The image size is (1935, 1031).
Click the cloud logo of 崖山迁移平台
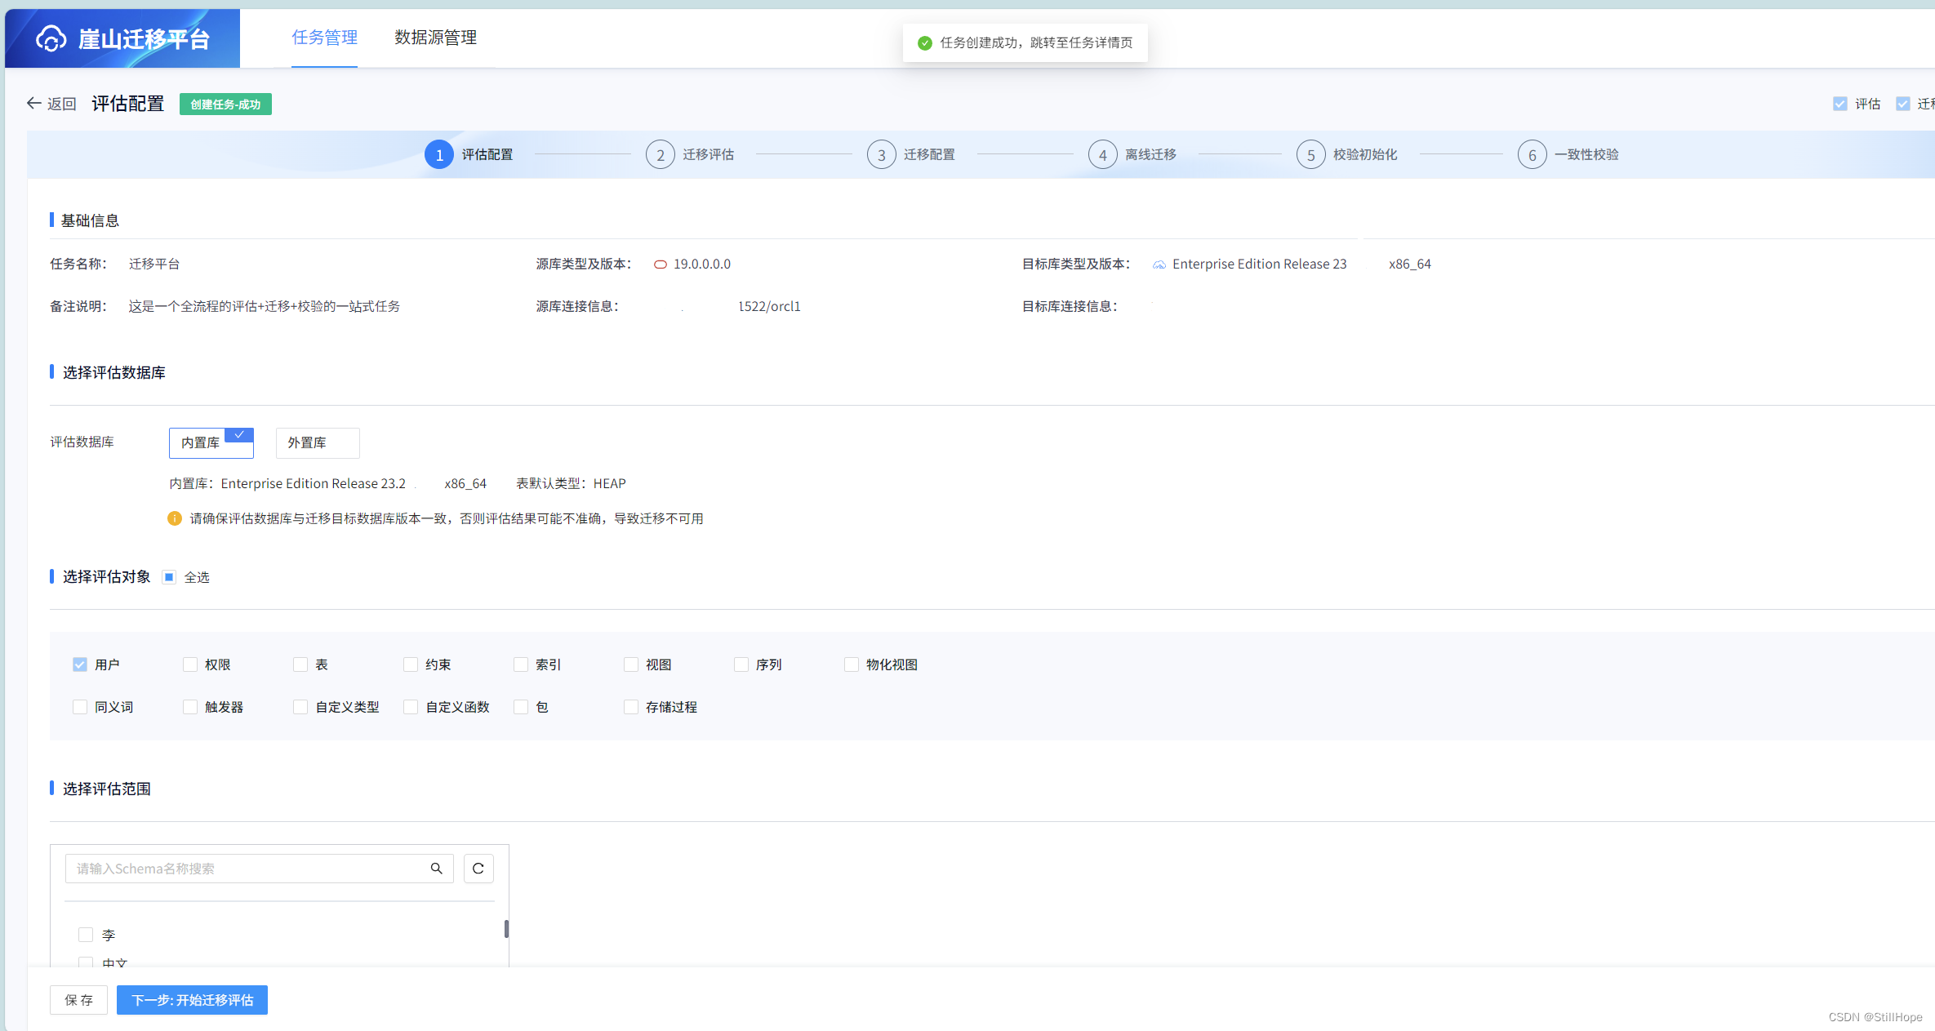pyautogui.click(x=51, y=38)
